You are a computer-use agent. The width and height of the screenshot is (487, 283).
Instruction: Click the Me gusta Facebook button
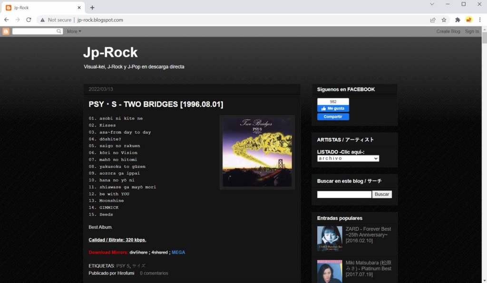coord(333,108)
